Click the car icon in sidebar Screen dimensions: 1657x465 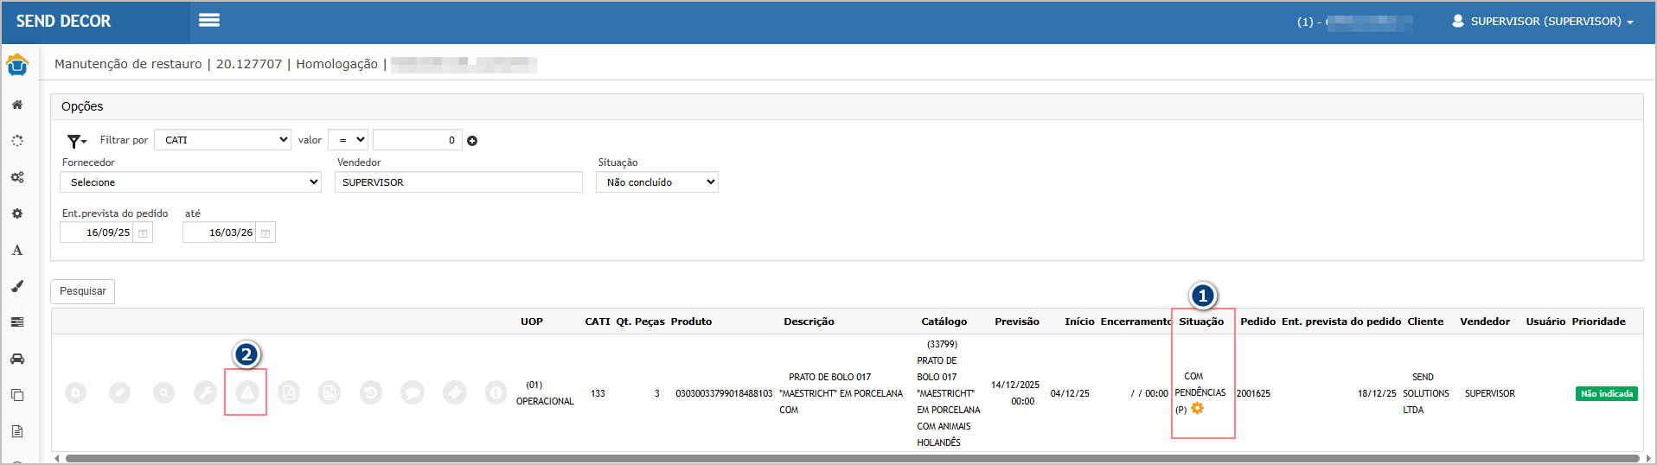[x=17, y=359]
